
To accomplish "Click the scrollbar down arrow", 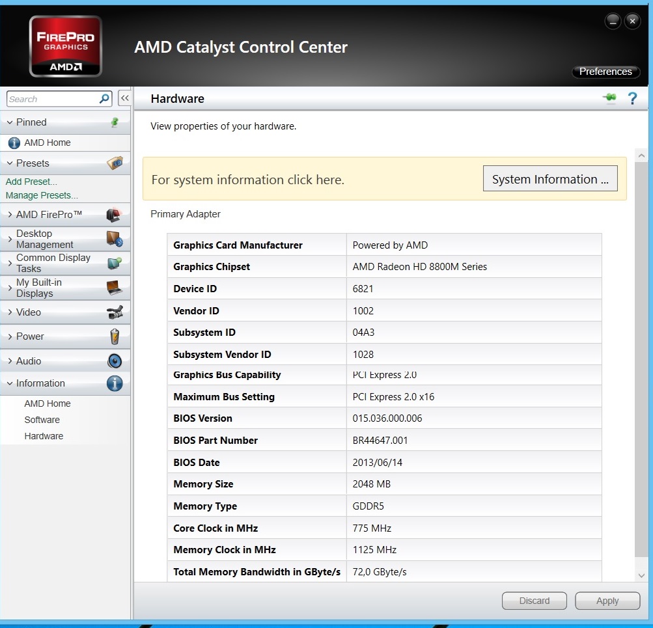I will click(x=641, y=575).
